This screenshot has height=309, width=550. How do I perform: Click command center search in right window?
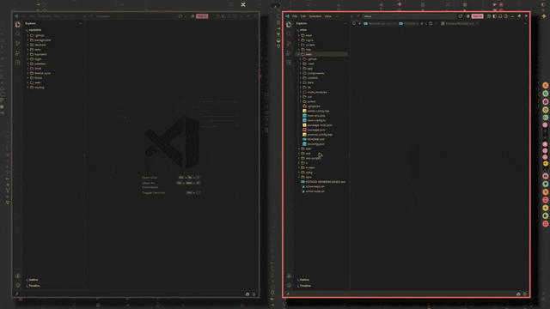point(409,16)
